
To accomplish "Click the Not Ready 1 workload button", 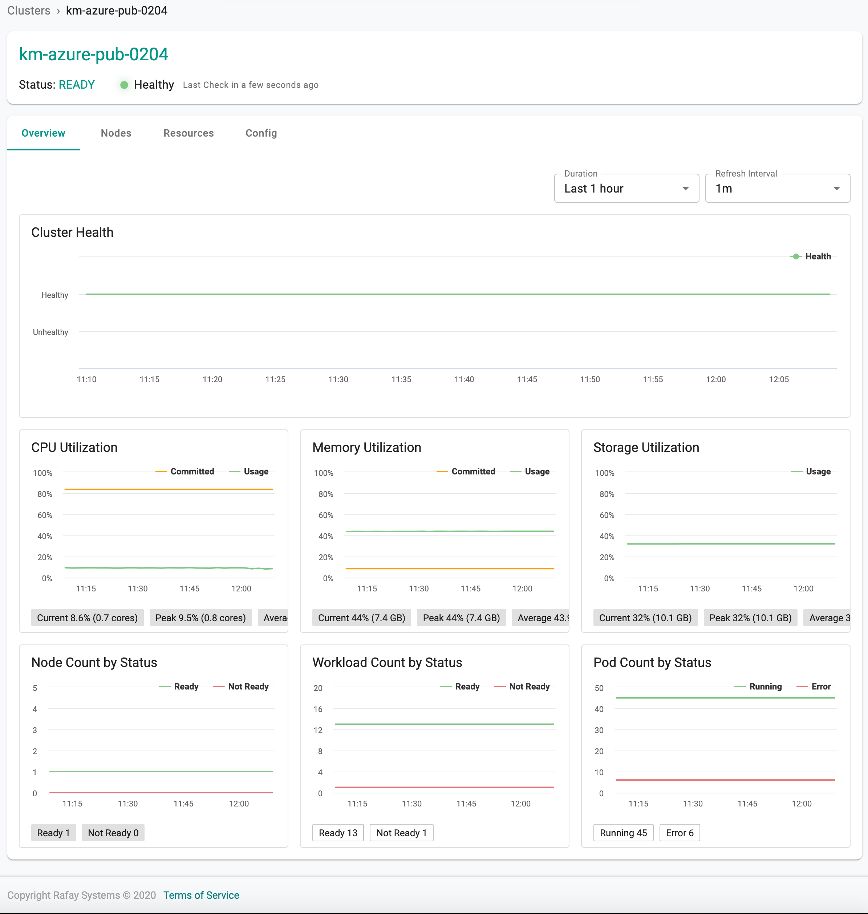I will tap(402, 833).
